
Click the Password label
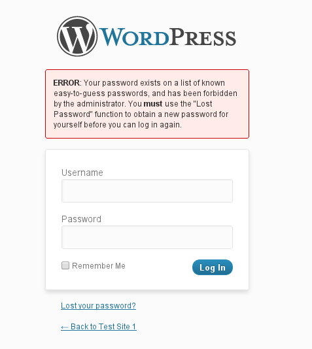81,219
